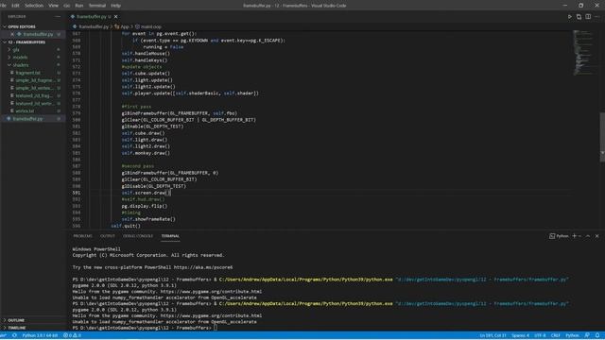The width and height of the screenshot is (605, 340).
Task: Open the Edit menu
Action: point(15,6)
